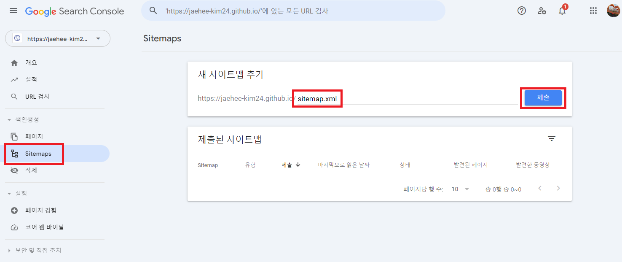Open rows-per-page dropdown showing 10
Viewport: 622px width, 262px height.
tap(460, 189)
